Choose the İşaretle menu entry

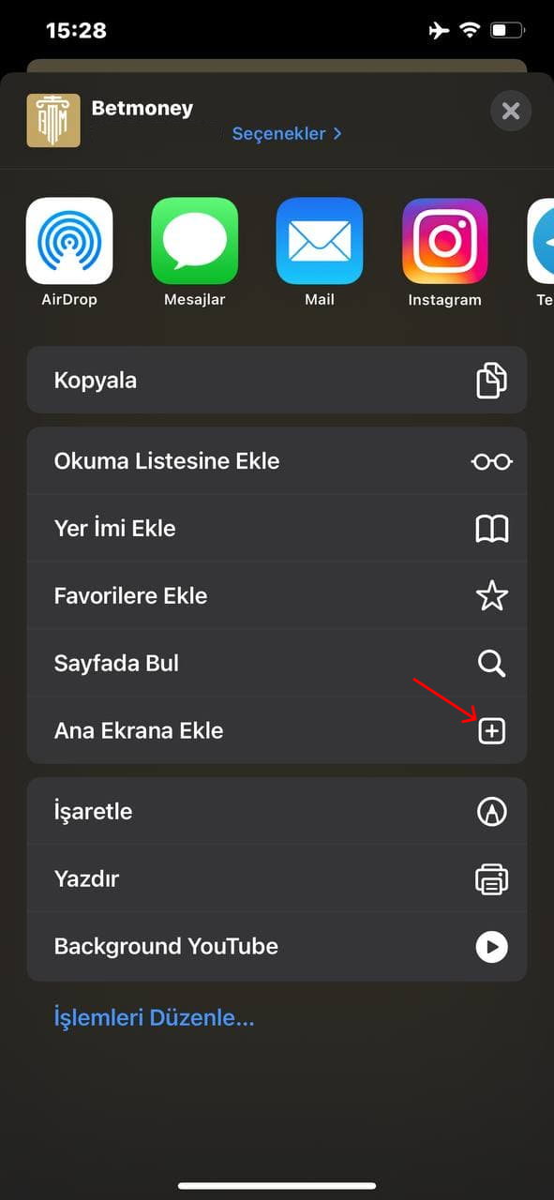click(x=277, y=812)
